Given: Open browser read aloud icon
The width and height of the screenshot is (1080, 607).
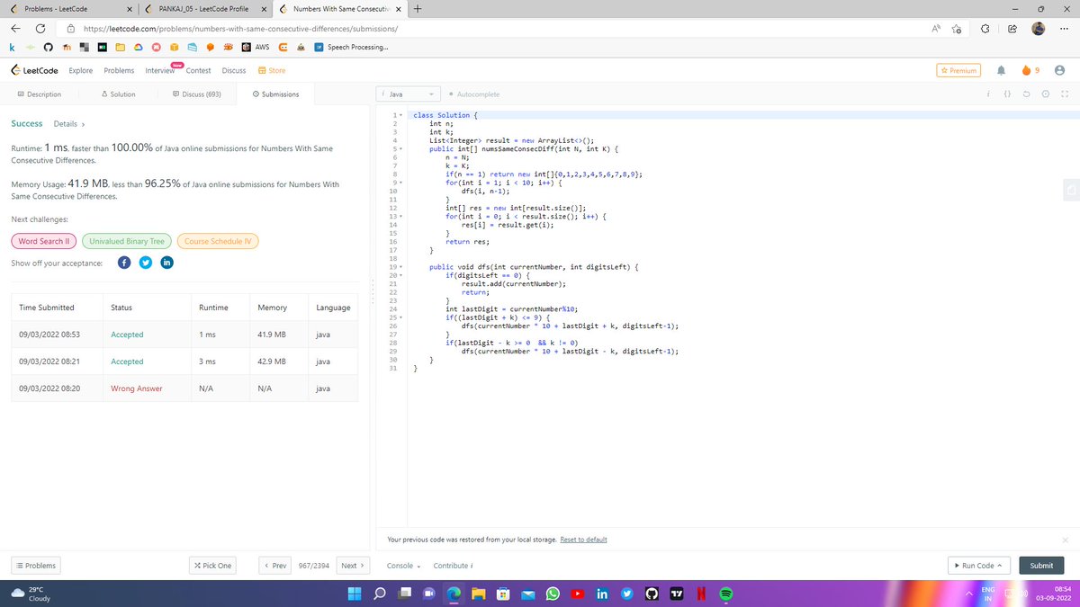Looking at the screenshot, I should 936,29.
